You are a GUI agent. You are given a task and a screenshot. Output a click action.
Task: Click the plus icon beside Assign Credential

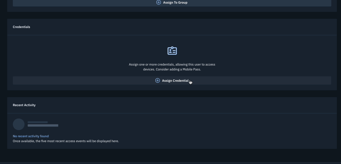tap(157, 80)
